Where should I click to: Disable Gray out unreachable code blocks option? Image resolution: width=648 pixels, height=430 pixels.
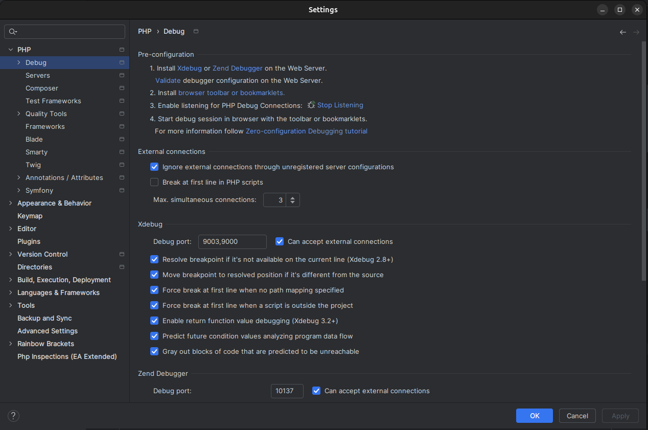[x=154, y=351]
